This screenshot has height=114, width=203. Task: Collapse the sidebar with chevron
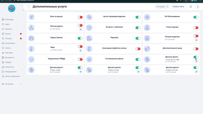(23, 10)
